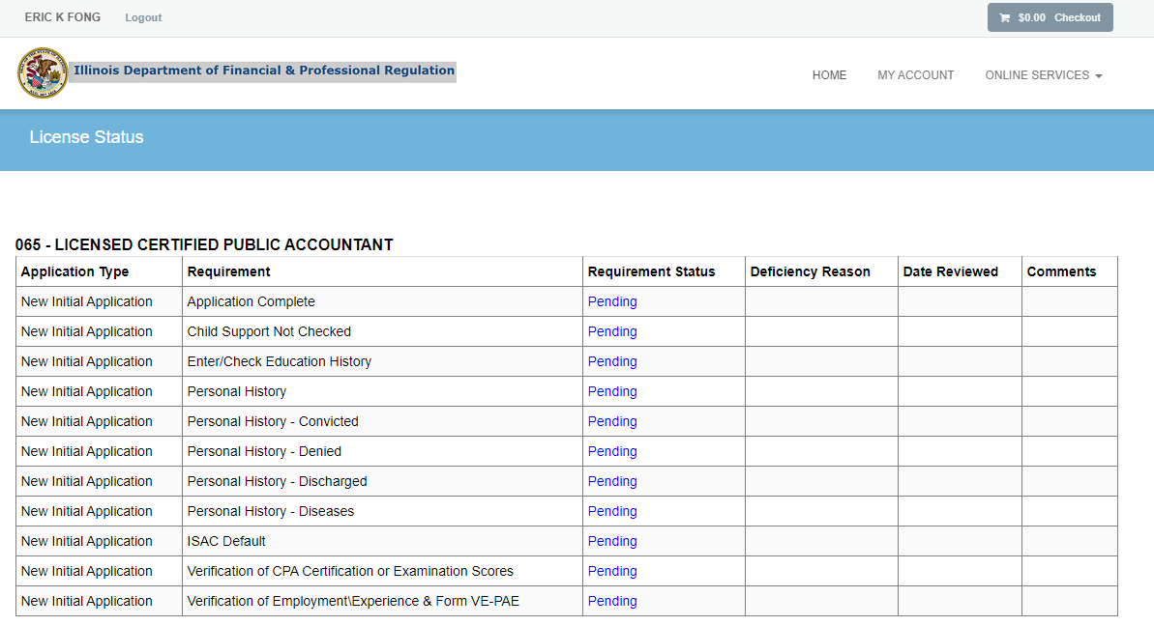
Task: Select the Enter/Check Education History cell
Action: [383, 362]
